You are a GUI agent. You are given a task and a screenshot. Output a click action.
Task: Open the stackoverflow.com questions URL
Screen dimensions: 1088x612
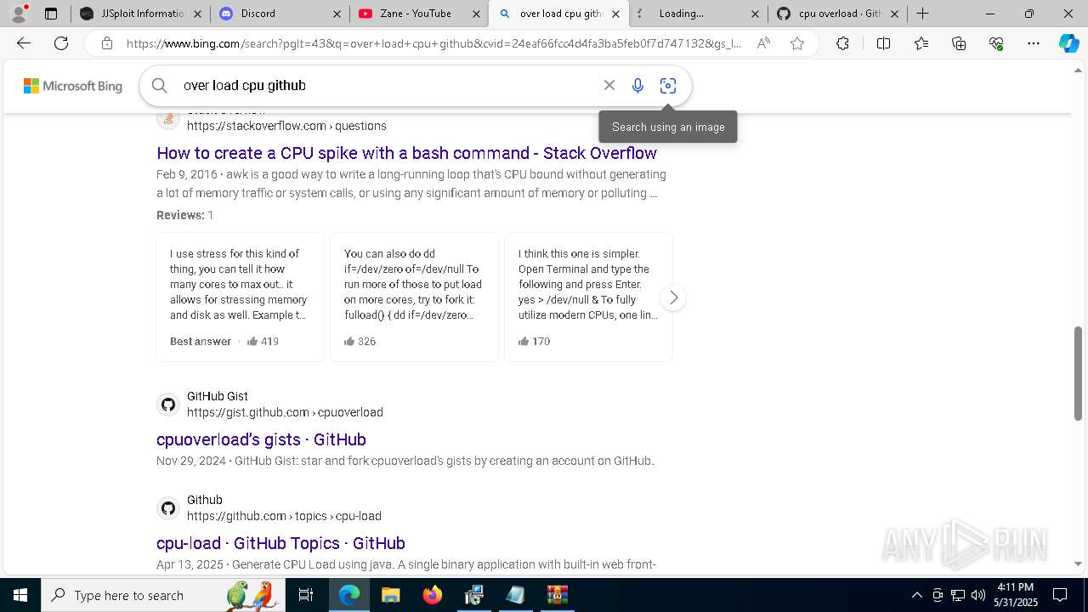point(286,126)
